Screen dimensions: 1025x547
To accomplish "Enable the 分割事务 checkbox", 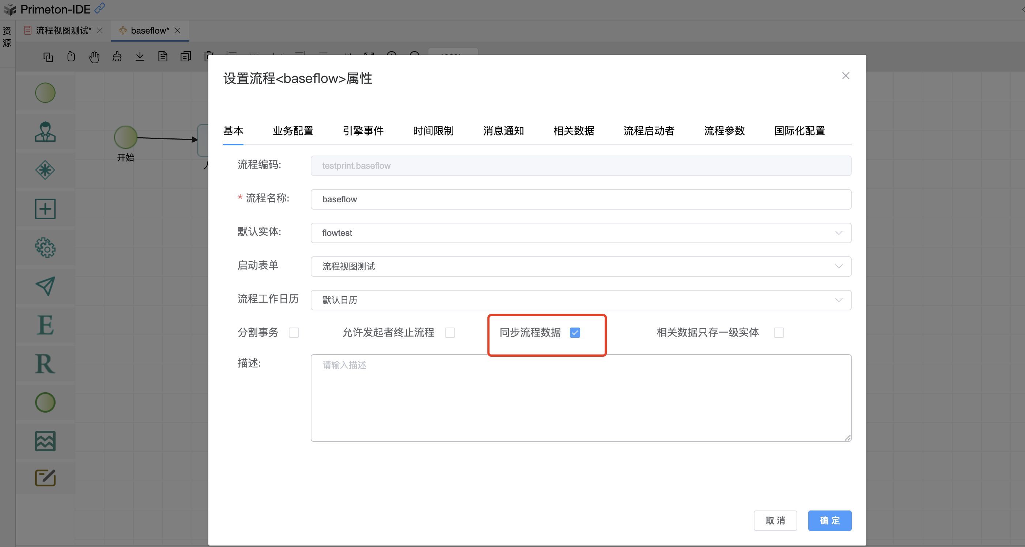I will pos(294,333).
